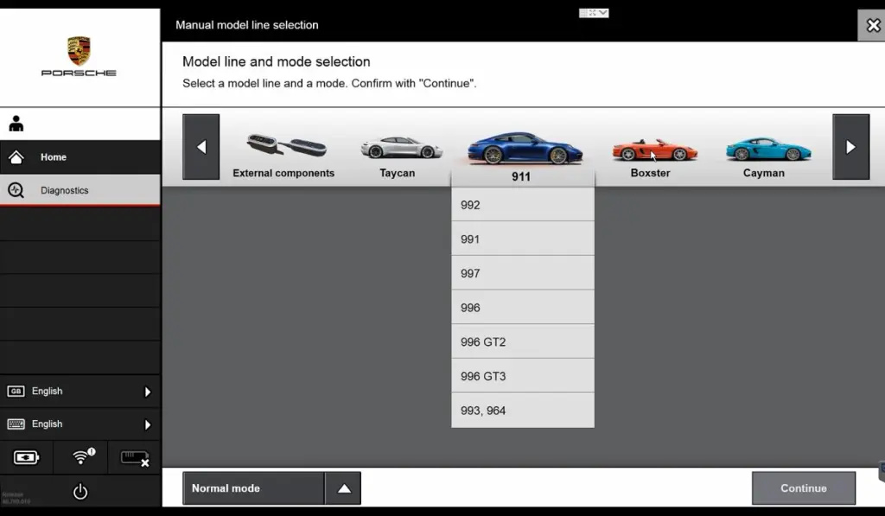Click the user profile icon in sidebar
The image size is (885, 516).
pos(16,124)
